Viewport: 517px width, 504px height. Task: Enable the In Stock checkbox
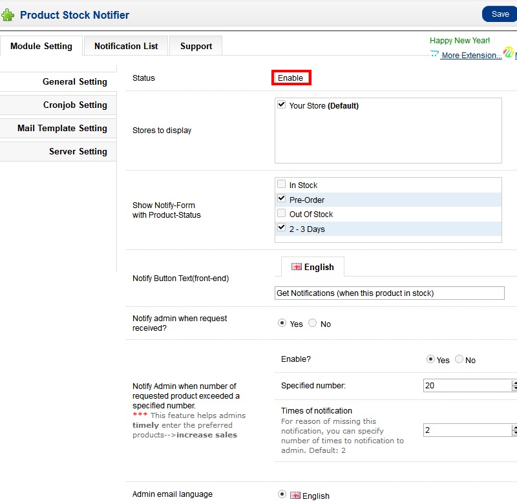281,185
